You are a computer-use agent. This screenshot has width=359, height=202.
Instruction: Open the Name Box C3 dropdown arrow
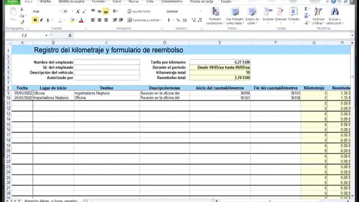(x=46, y=35)
